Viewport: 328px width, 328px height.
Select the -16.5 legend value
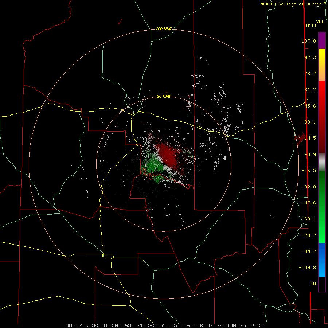pyautogui.click(x=309, y=171)
